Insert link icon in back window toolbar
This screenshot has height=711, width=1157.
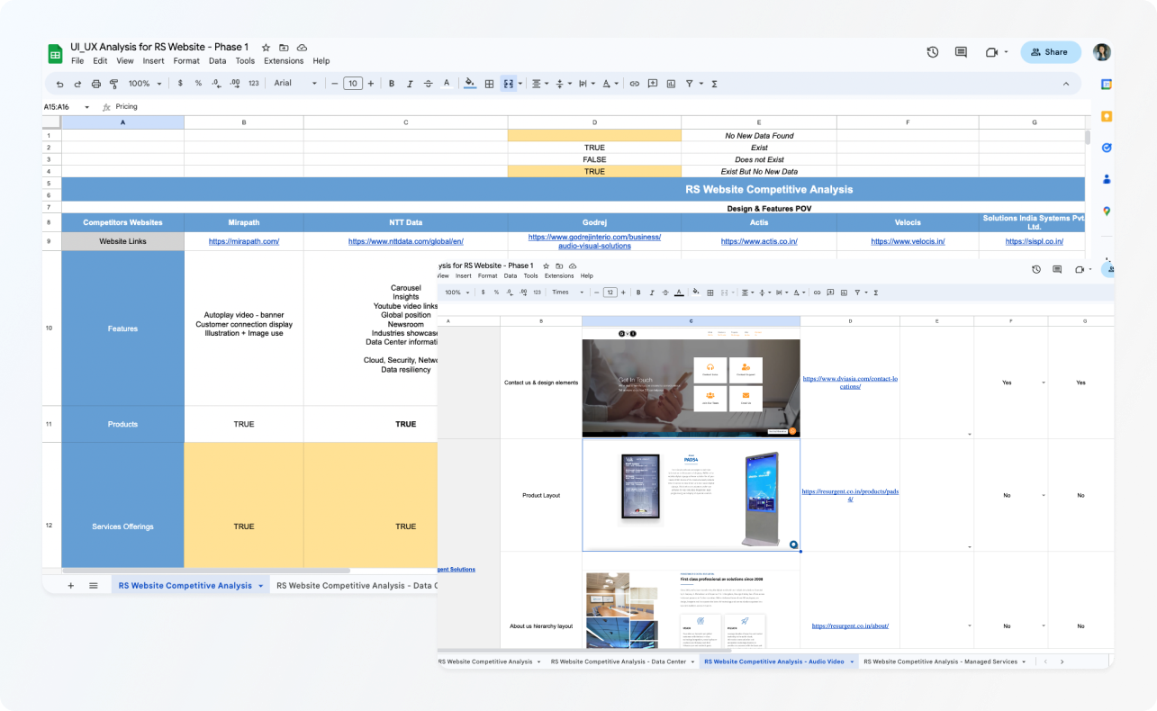(634, 84)
